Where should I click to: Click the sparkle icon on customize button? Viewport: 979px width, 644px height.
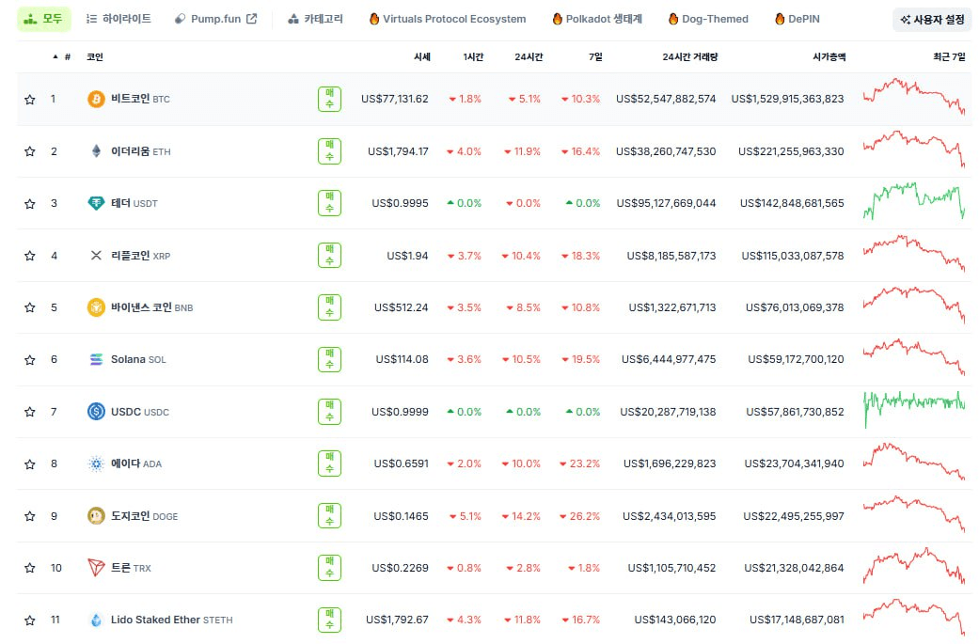tap(906, 20)
